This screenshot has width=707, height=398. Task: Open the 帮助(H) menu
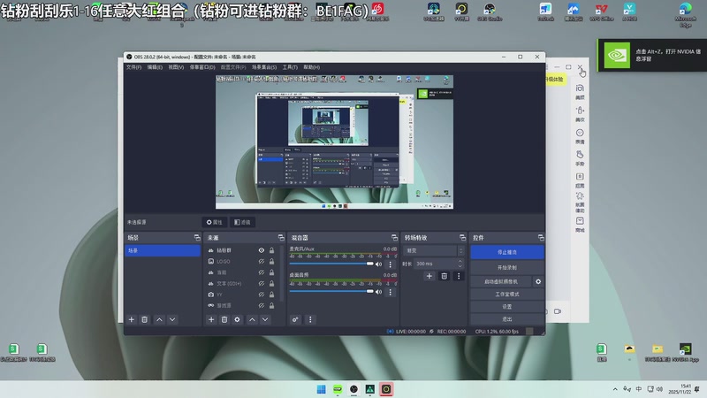point(312,67)
